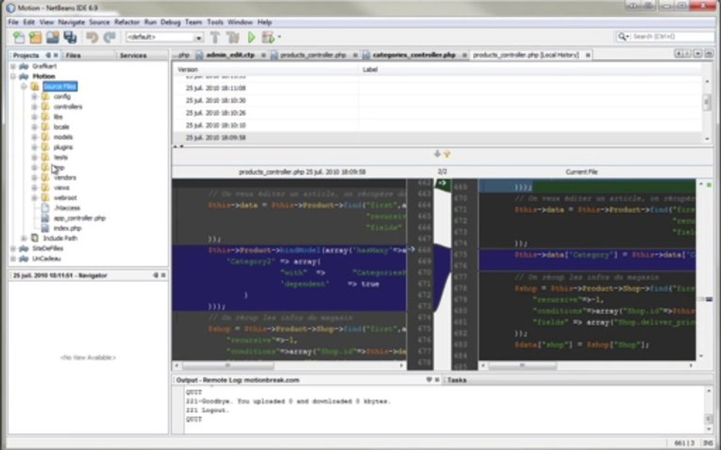The height and width of the screenshot is (450, 721).
Task: Switch to the Files tab
Action: (74, 55)
